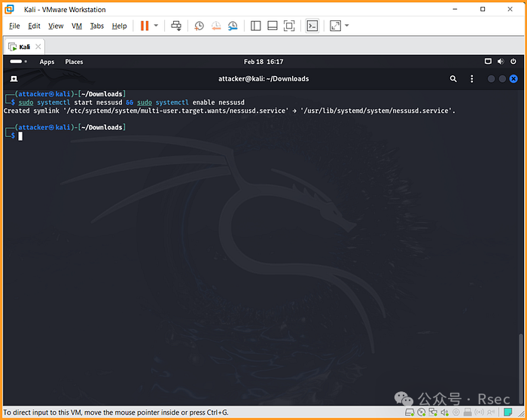
Task: Open the power options dropdown arrow
Action: [157, 26]
